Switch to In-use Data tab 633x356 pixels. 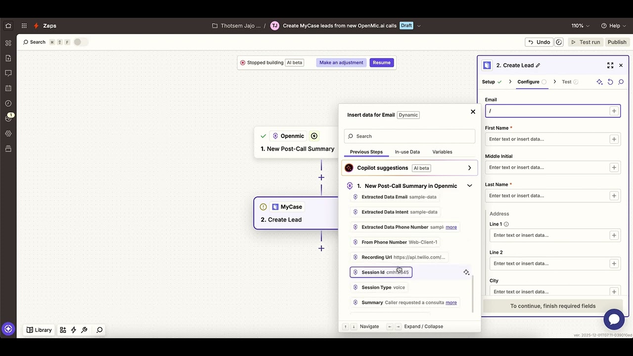pos(407,152)
